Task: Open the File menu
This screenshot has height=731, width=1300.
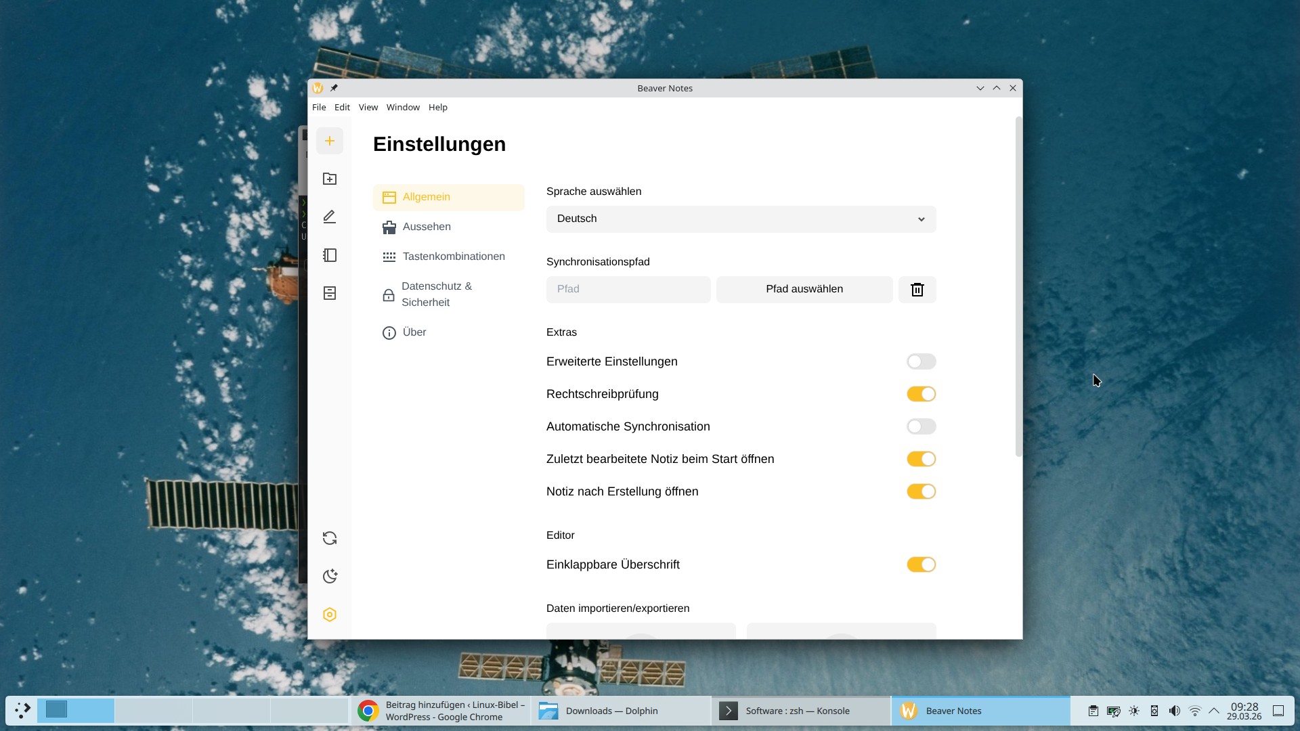Action: 319,107
